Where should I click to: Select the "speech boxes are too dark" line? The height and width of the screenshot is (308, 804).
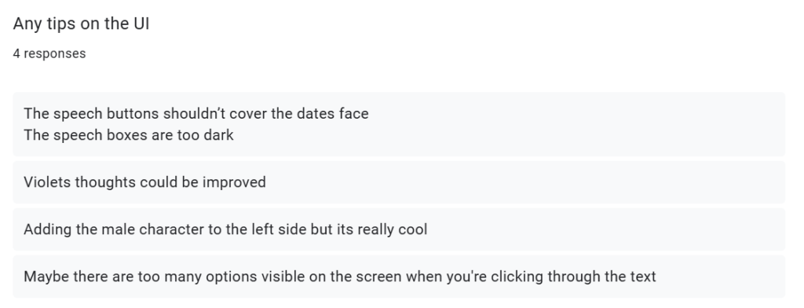pos(129,135)
